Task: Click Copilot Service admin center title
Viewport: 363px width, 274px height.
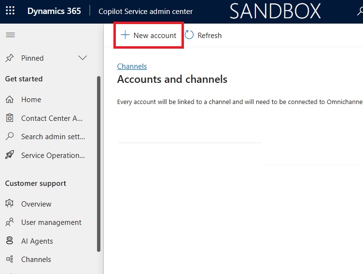Action: pos(146,12)
